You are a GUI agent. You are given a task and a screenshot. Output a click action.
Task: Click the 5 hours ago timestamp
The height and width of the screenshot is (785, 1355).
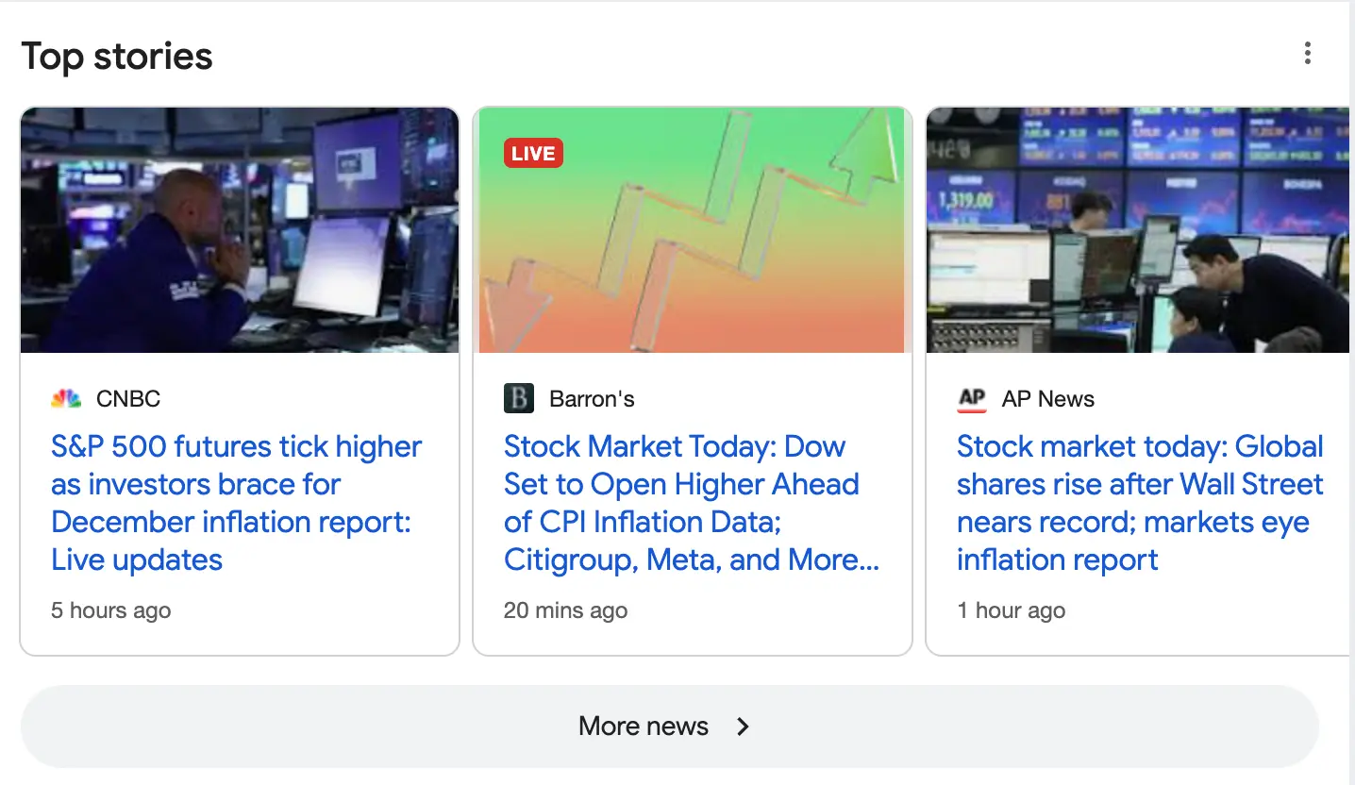coord(111,610)
